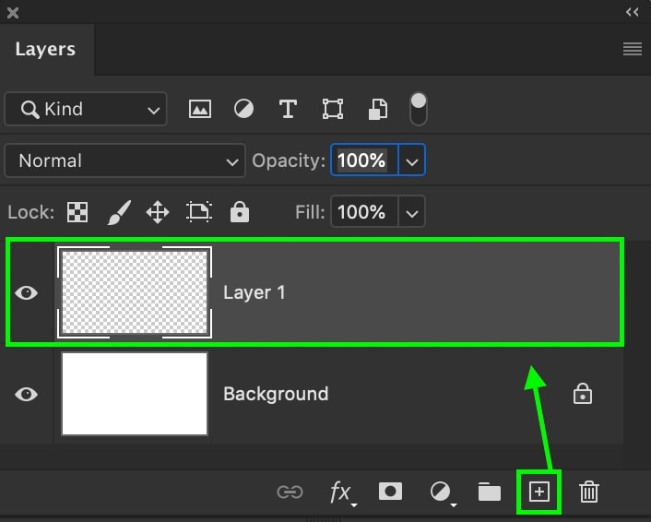The height and width of the screenshot is (522, 651).
Task: Open the fx layer styles menu
Action: tap(341, 492)
